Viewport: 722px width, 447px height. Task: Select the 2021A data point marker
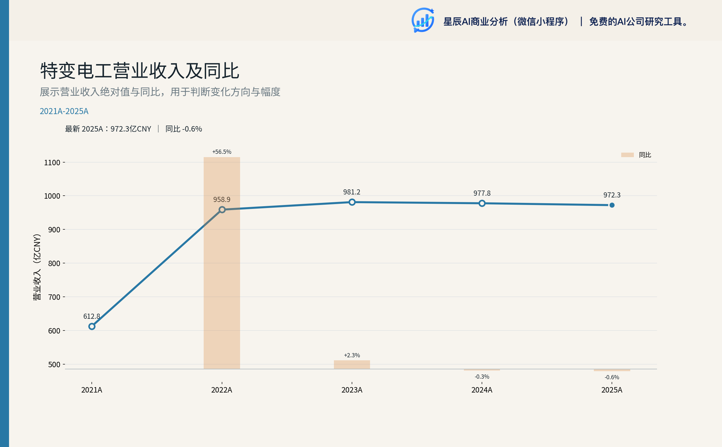click(x=92, y=326)
